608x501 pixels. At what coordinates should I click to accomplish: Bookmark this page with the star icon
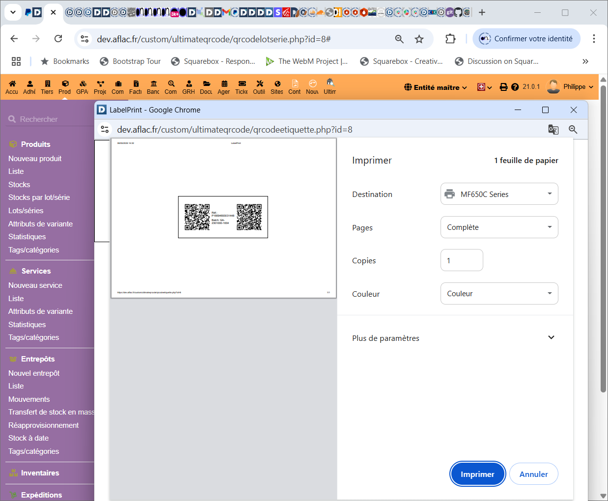point(419,39)
